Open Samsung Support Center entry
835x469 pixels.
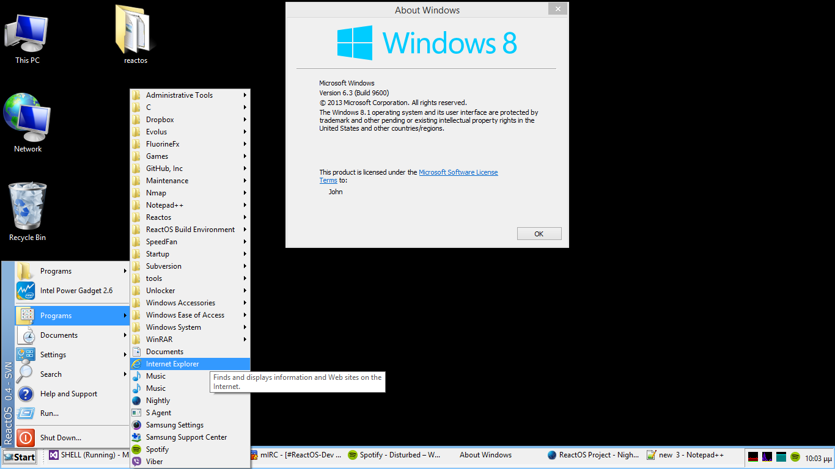point(190,437)
